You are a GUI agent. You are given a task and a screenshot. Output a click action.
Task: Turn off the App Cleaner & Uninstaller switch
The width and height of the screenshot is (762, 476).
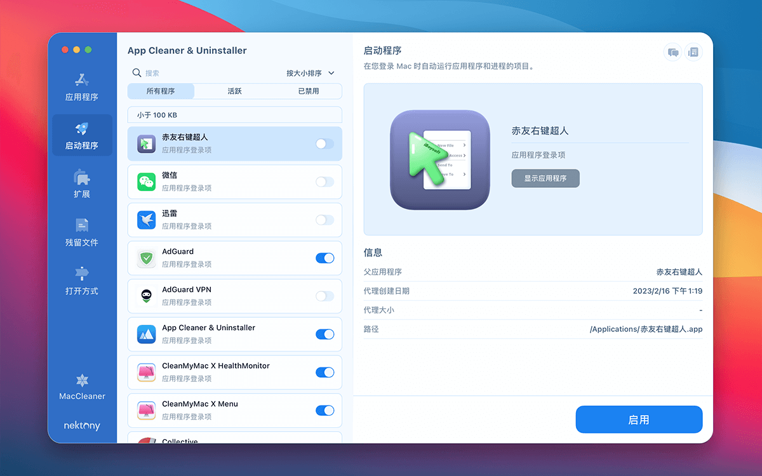tap(324, 334)
